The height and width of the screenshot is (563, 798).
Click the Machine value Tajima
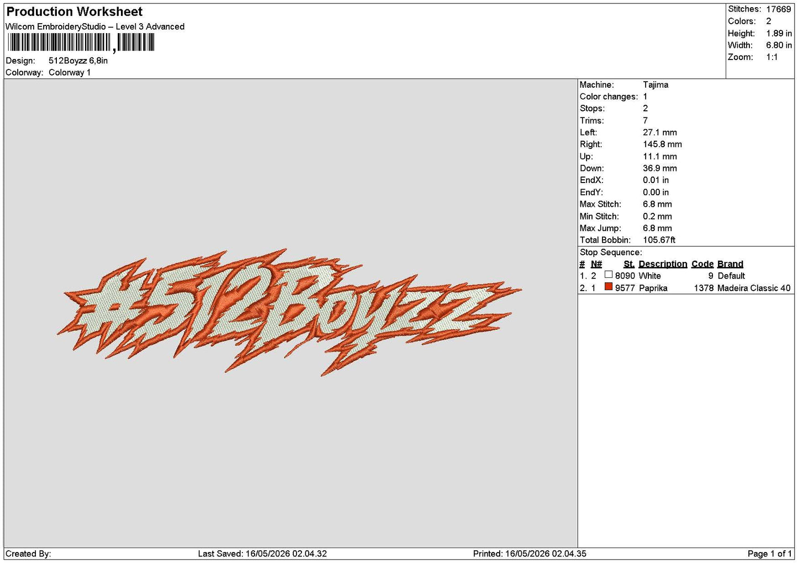[656, 84]
